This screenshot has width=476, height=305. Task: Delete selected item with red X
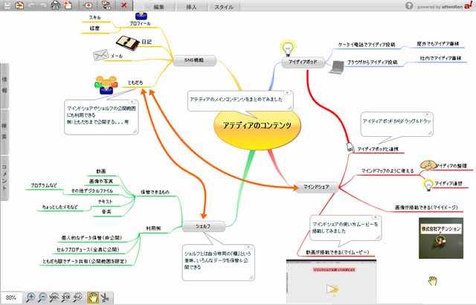click(124, 5)
